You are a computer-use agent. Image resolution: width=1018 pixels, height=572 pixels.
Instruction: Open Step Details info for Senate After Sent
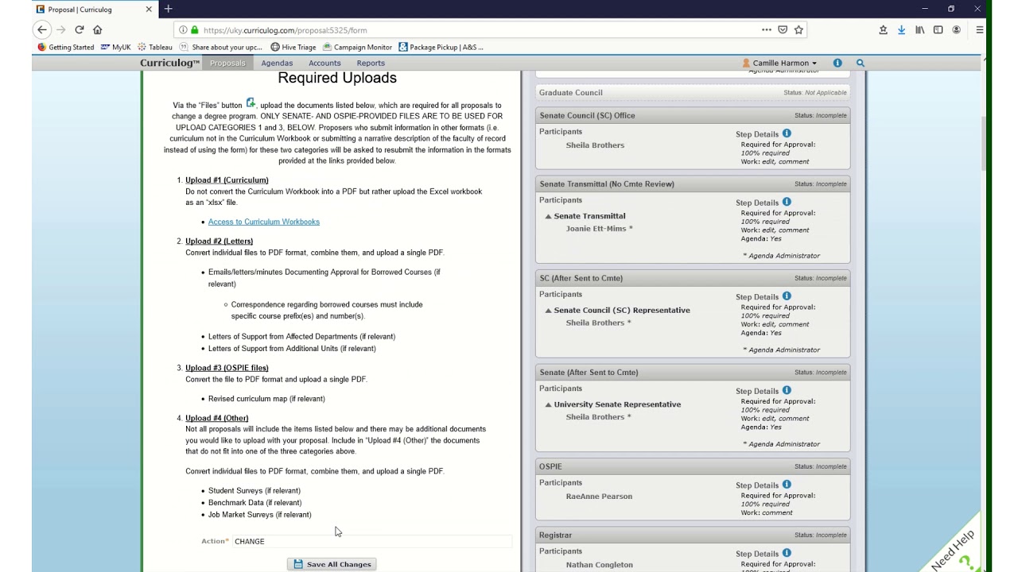pyautogui.click(x=787, y=390)
